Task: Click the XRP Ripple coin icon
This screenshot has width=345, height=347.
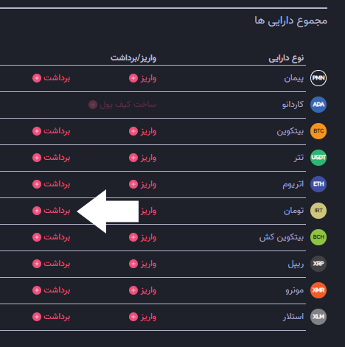Action: (x=318, y=264)
